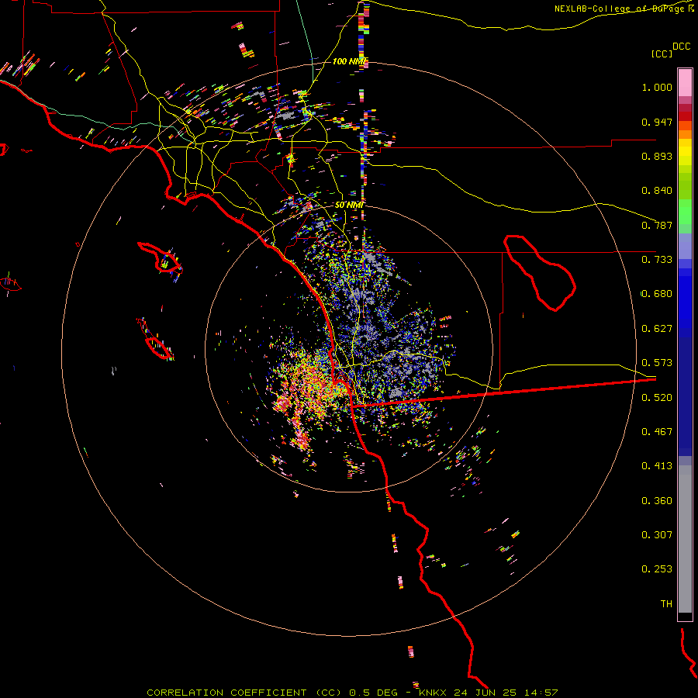Click the 0.733 color scale label
Image resolution: width=698 pixels, height=698 pixels.
tap(657, 260)
